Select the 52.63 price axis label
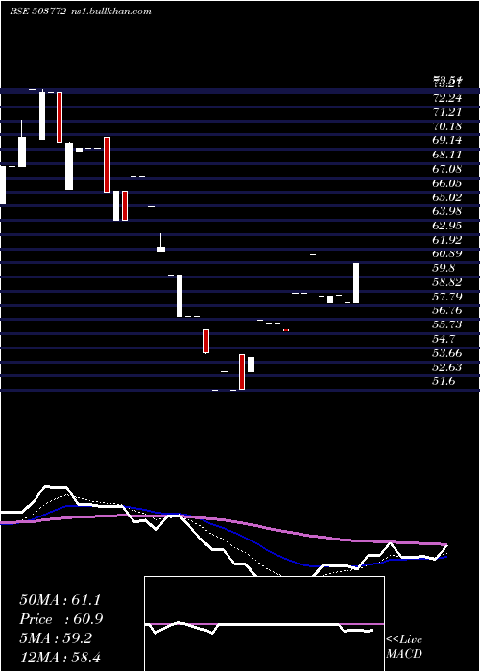 tap(447, 367)
